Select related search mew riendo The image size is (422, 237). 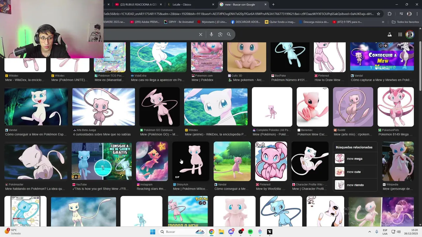[x=355, y=185]
